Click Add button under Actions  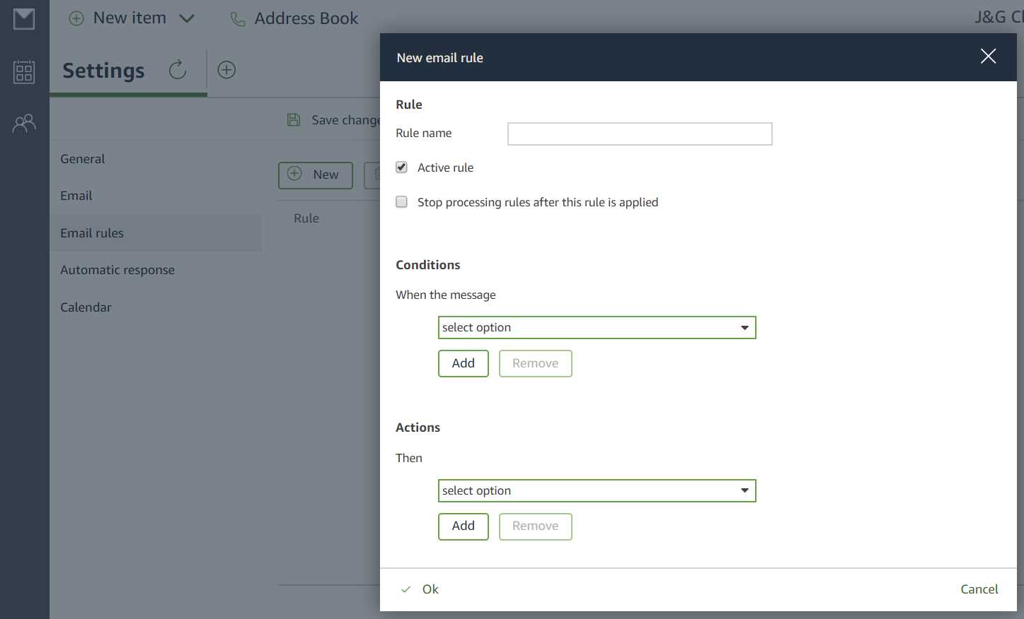463,526
